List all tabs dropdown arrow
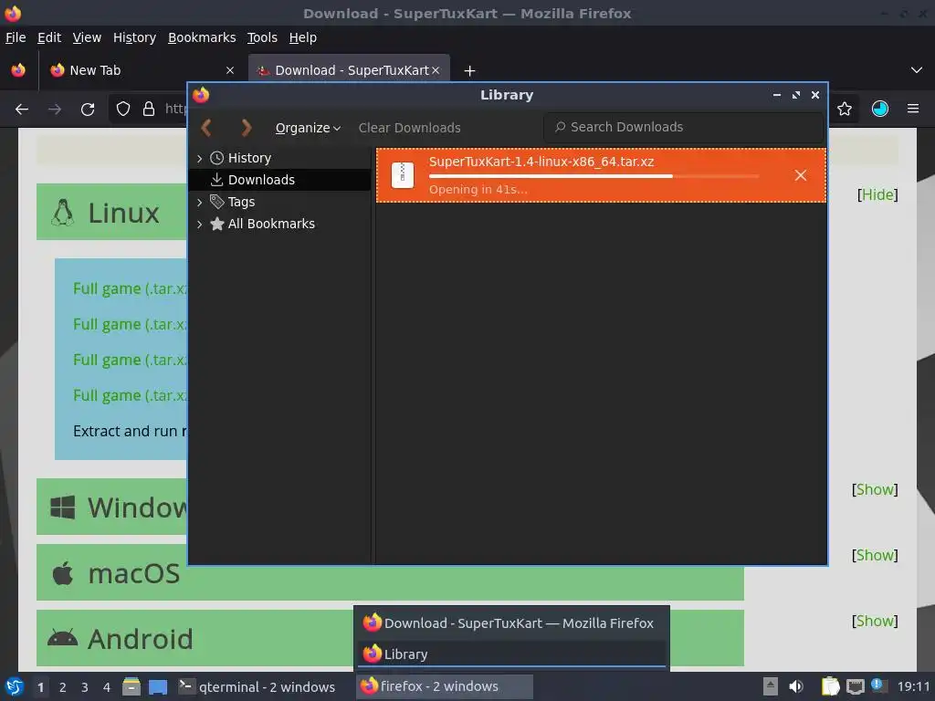This screenshot has height=701, width=935. 917,70
